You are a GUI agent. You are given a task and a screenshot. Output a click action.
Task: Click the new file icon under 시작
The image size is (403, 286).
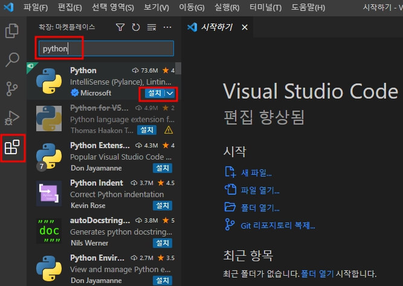230,172
